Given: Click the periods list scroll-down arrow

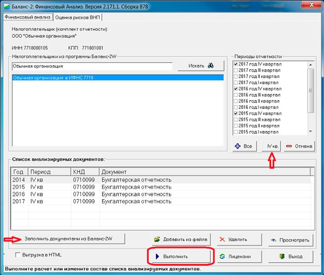Looking at the screenshot, I should click(x=310, y=132).
